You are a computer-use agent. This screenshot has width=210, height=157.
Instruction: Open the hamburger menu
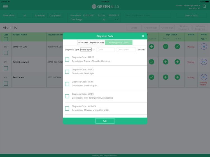[5, 6]
